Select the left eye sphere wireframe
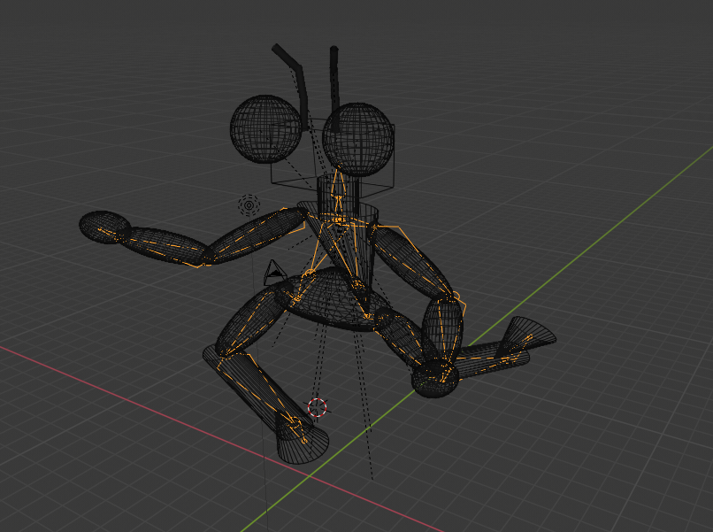 click(x=266, y=128)
